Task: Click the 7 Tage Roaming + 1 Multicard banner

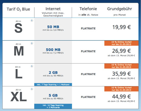Action: pos(53,85)
